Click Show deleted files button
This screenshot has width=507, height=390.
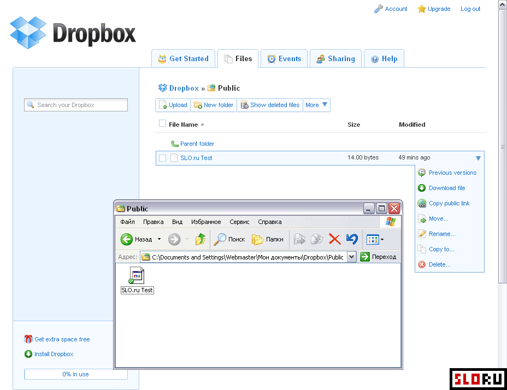click(270, 105)
